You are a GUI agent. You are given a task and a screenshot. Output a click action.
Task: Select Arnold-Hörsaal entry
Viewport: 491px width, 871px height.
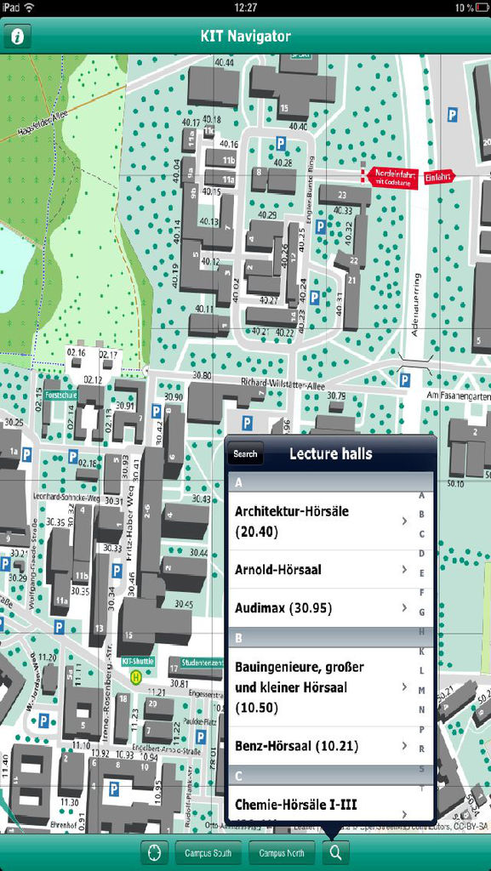pos(323,569)
